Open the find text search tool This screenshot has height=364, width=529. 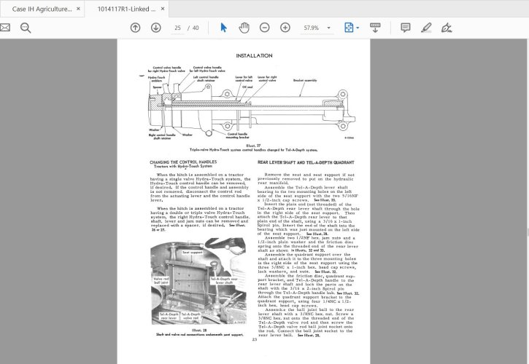[x=26, y=28]
